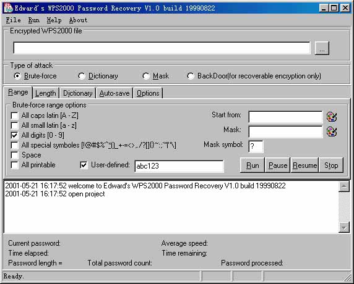The image size is (354, 284).
Task: Uncheck the All digits [0 - 9] option
Action: (14, 135)
